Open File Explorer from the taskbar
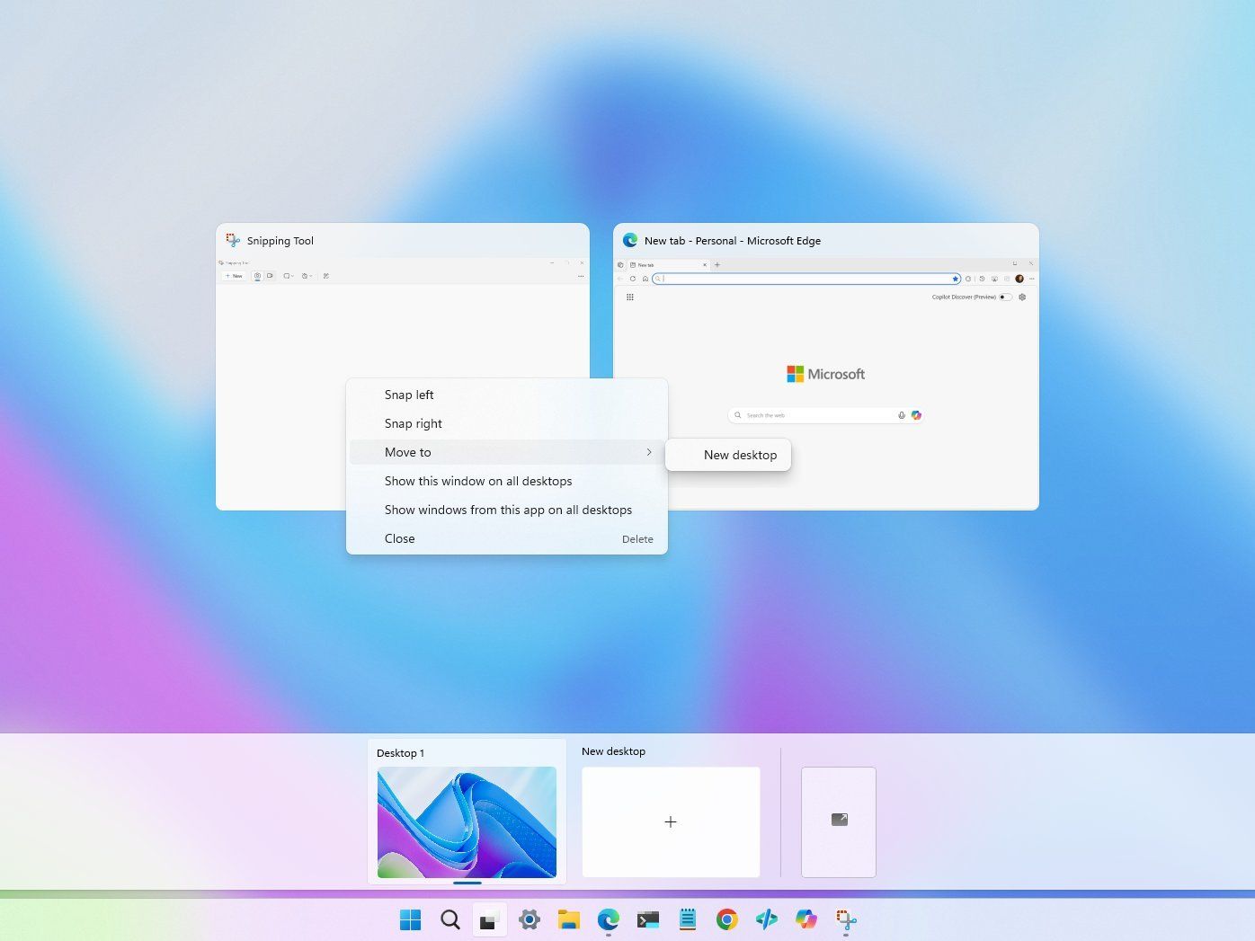Image resolution: width=1255 pixels, height=941 pixels. pos(569,919)
